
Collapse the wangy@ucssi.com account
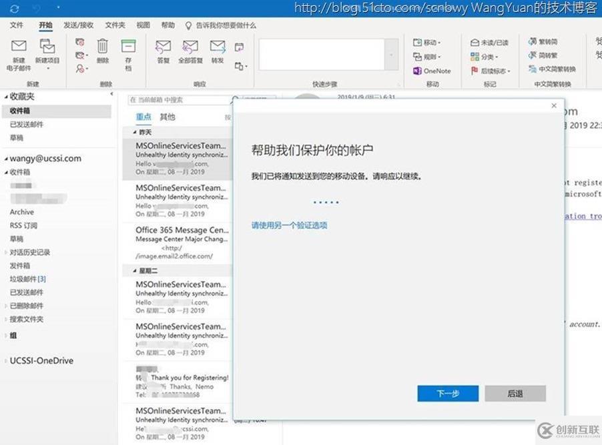pyautogui.click(x=6, y=159)
